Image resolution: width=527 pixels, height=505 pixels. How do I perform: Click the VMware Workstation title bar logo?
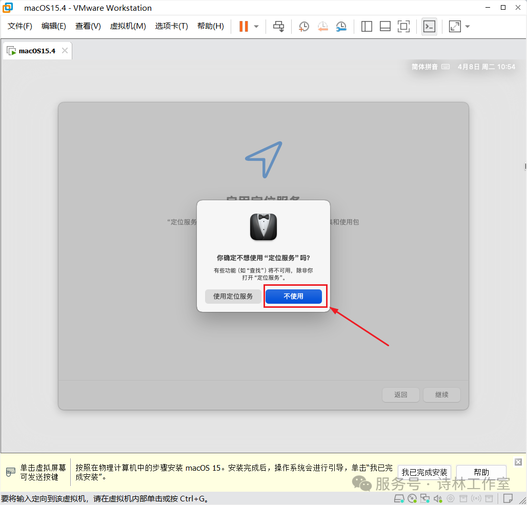(x=8, y=7)
